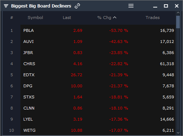Viewport: 183px width, 136px height.
Task: Close the Biggest Big Board Decliners window
Action: [x=177, y=6]
